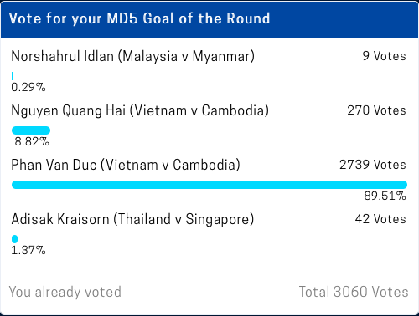Select Nguyen Quang Hai (Vietnam v Cambodia) option
This screenshot has height=316, width=419.
point(140,111)
